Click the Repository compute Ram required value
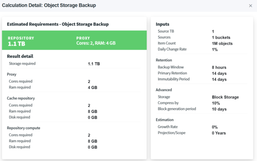The image size is (257, 161). pos(93,141)
